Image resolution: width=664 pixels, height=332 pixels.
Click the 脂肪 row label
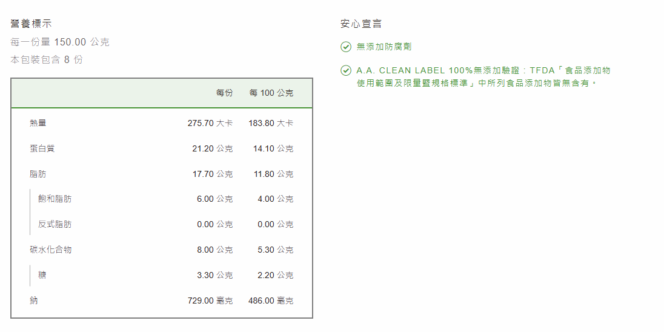point(38,174)
